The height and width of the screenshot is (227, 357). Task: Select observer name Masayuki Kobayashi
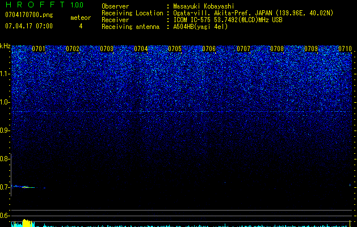coord(204,6)
